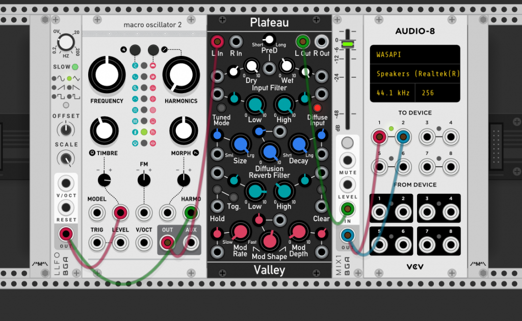
Task: Click the MORPH knob
Action: 184,131
